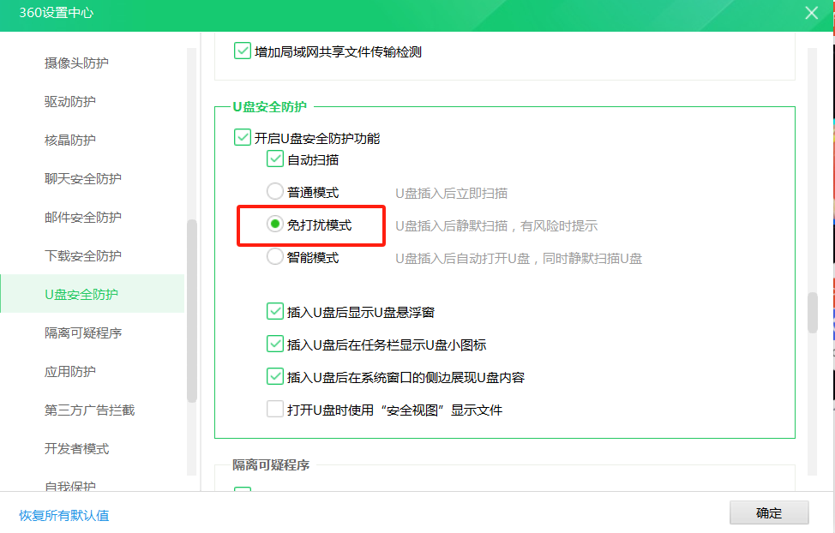Jump to 隔离可疑程序 in the sidebar list
This screenshot has height=533, width=835.
[83, 333]
